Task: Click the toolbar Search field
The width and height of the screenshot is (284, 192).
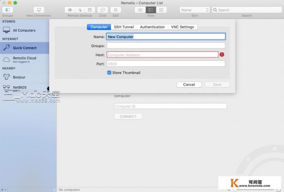Action: coord(247,10)
